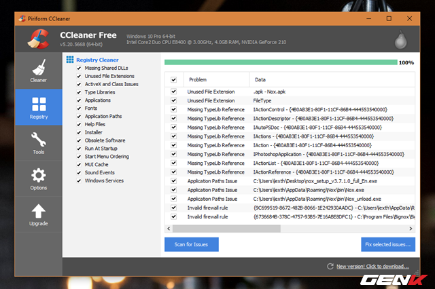Toggle Run At Startup checkbox
Image resolution: width=435 pixels, height=289 pixels.
pos(79,149)
